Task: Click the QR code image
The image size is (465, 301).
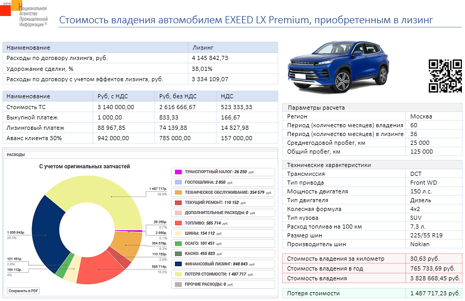Action: pyautogui.click(x=445, y=76)
